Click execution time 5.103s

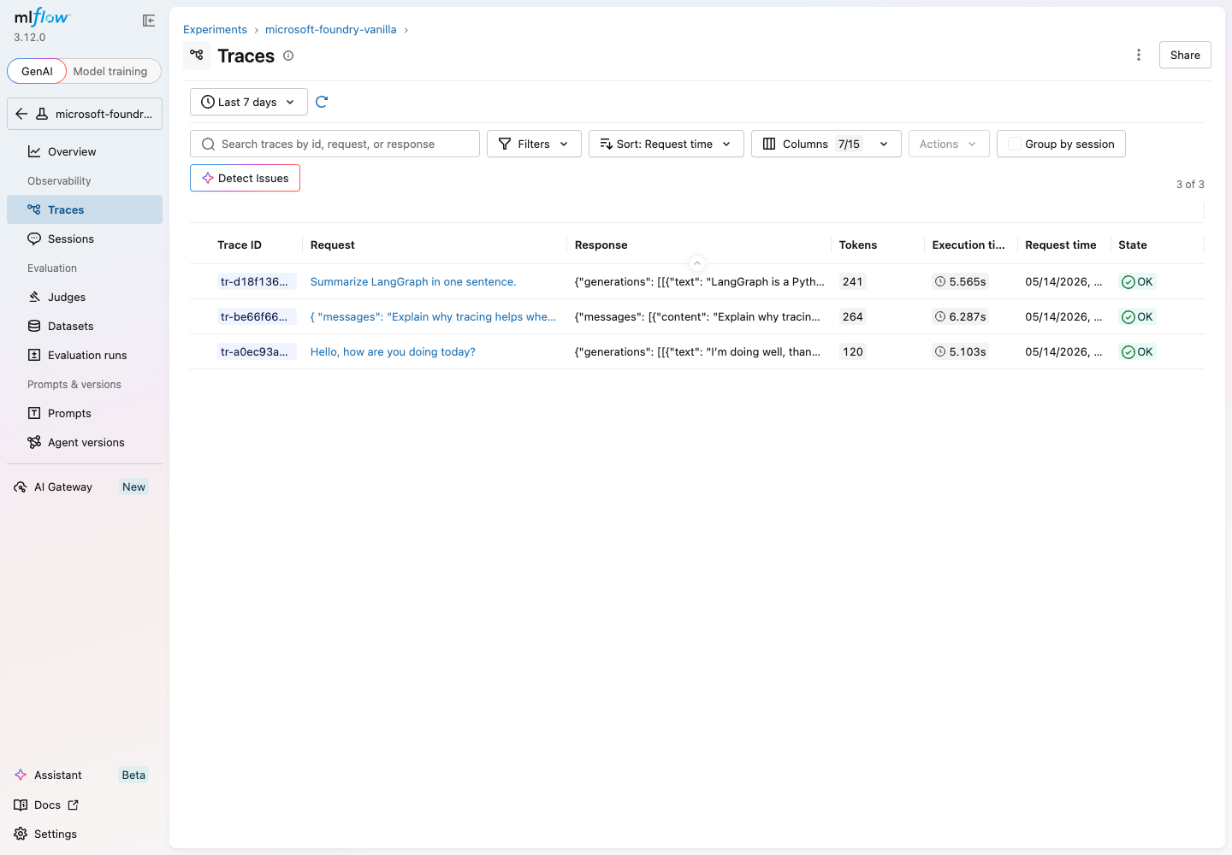(961, 352)
